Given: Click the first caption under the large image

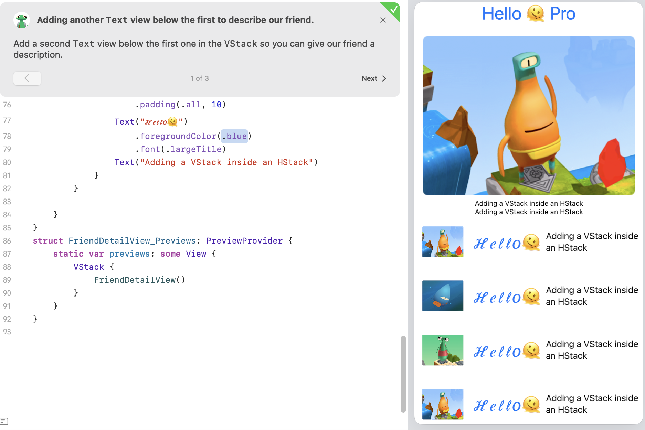Looking at the screenshot, I should point(529,203).
